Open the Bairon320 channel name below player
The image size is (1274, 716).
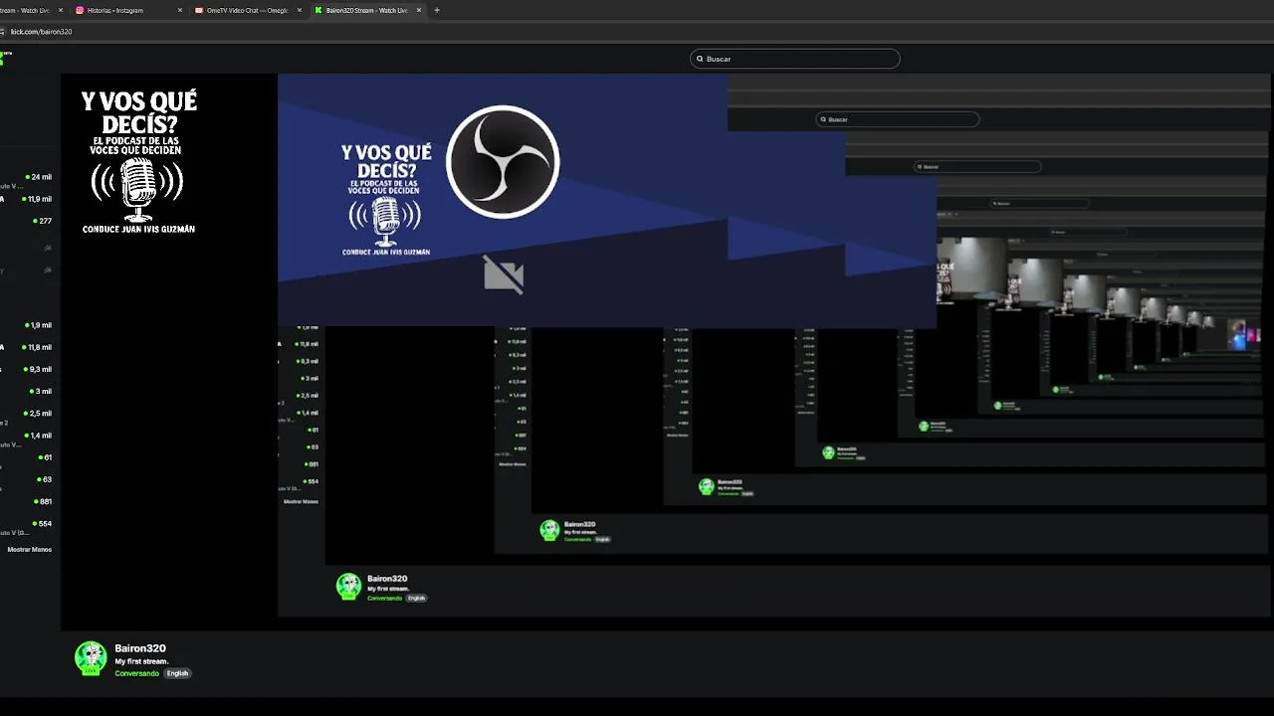click(140, 648)
